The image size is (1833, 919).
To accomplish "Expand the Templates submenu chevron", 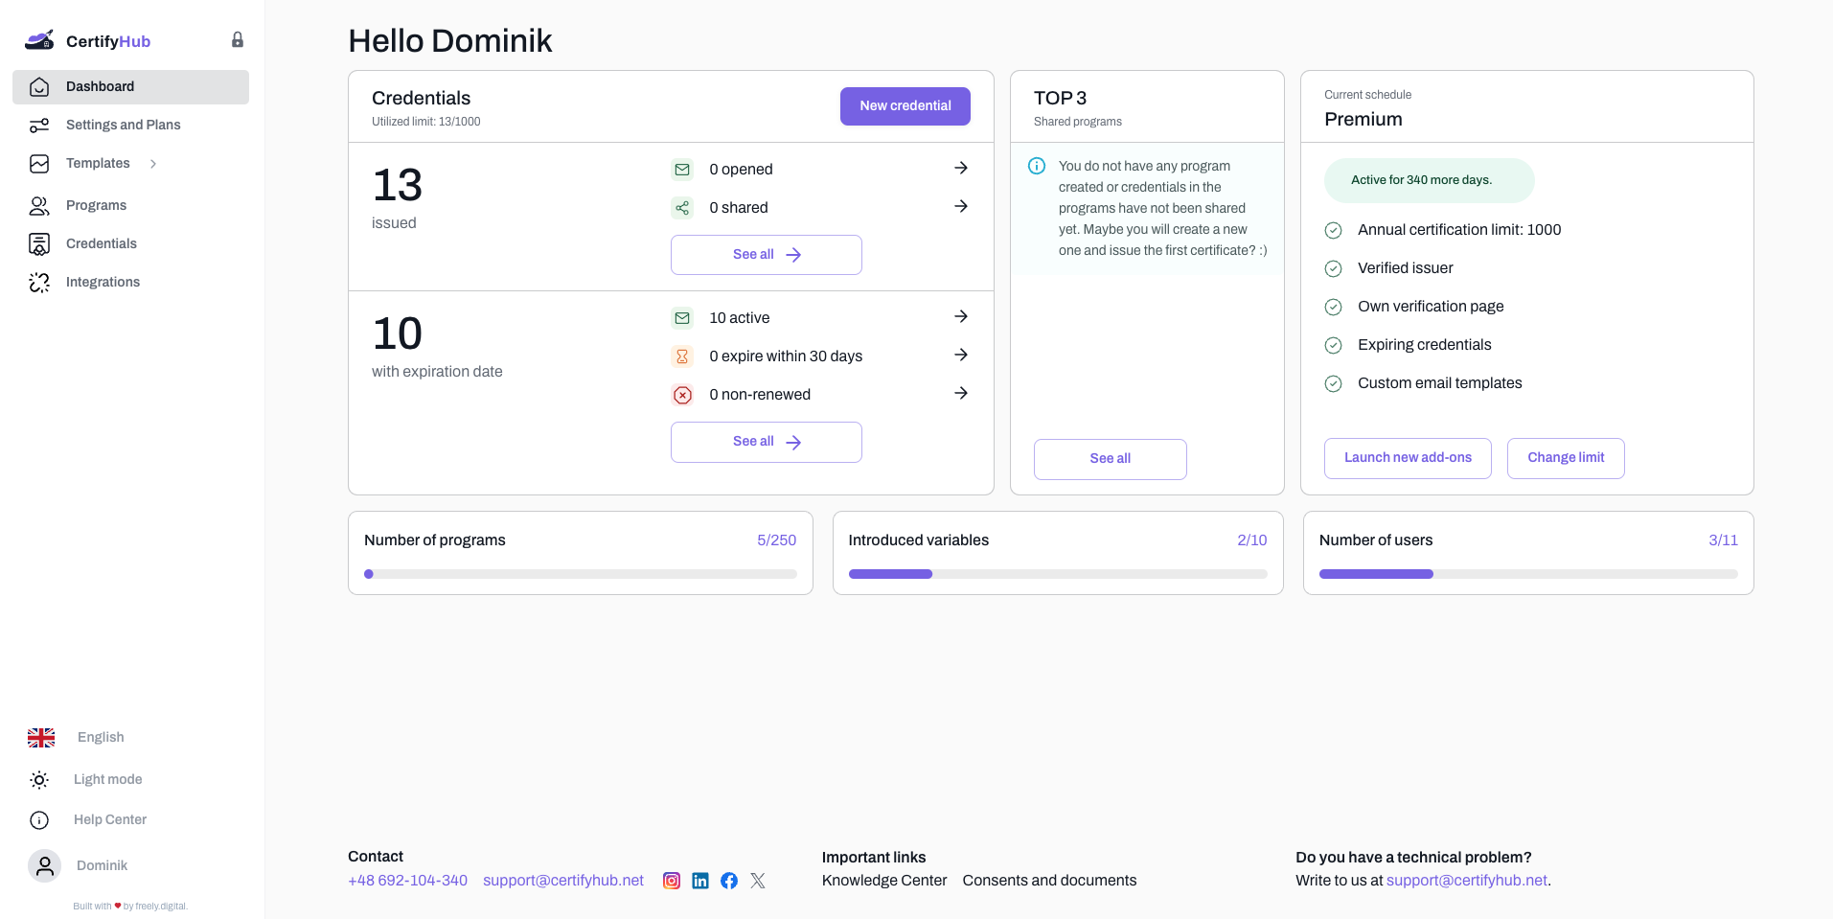I will (153, 164).
